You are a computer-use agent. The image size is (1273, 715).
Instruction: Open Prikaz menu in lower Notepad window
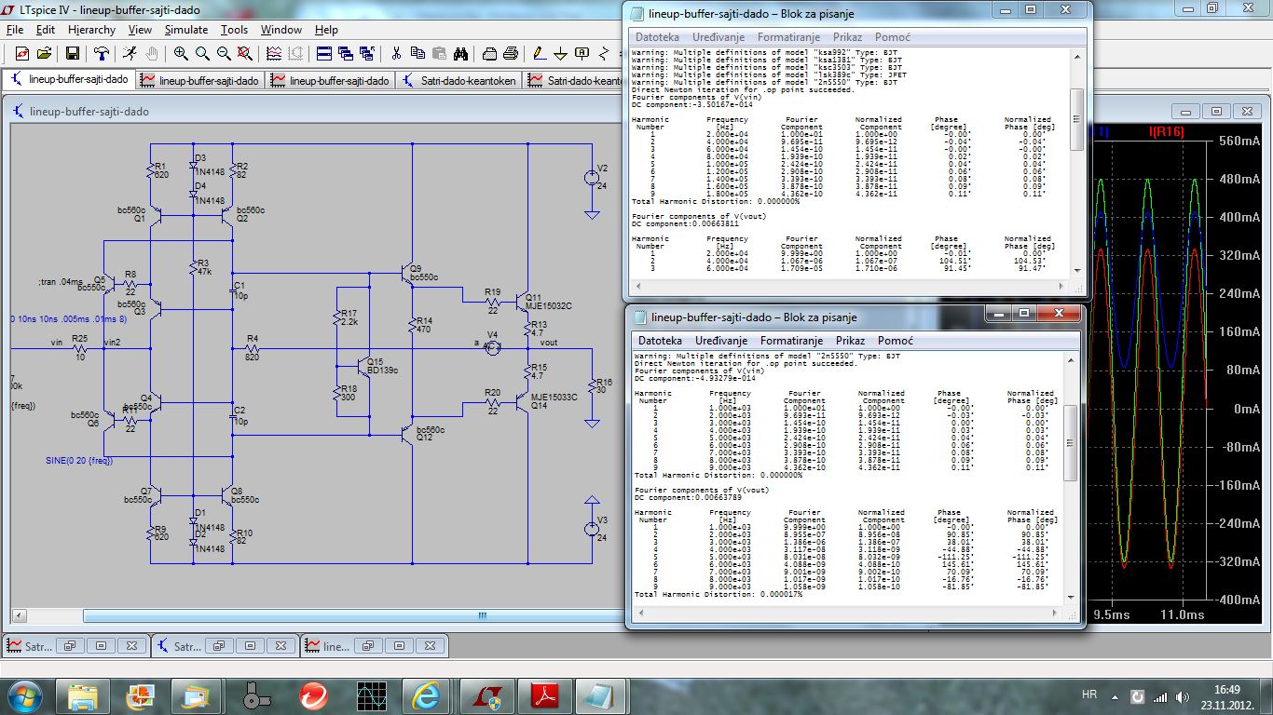[850, 341]
